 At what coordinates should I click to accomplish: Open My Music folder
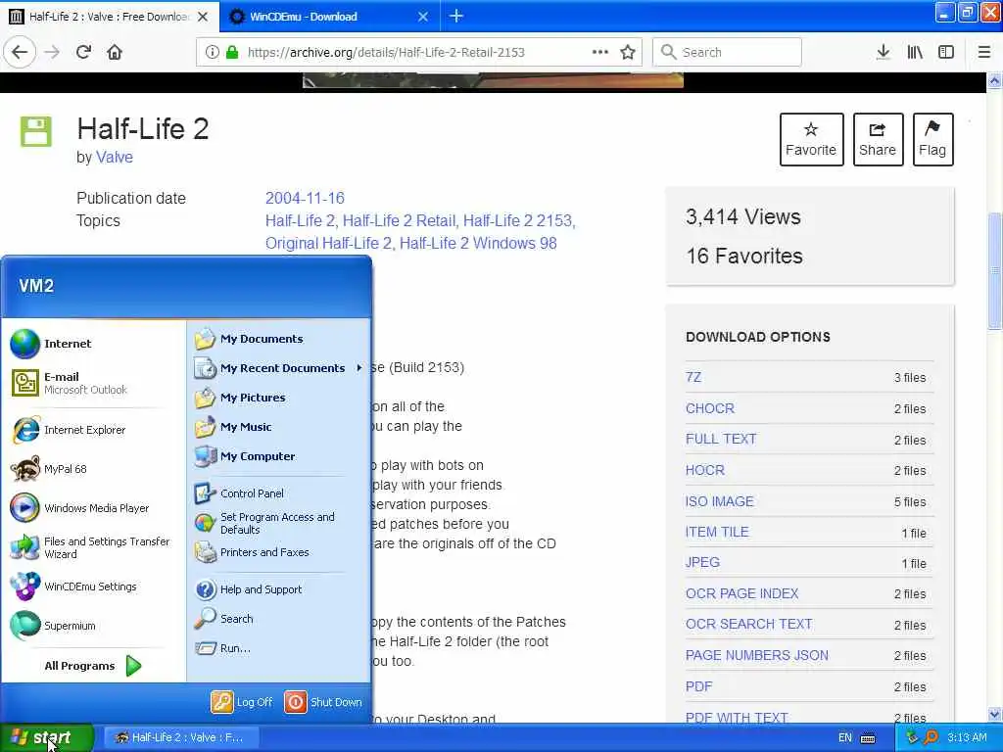(279, 427)
